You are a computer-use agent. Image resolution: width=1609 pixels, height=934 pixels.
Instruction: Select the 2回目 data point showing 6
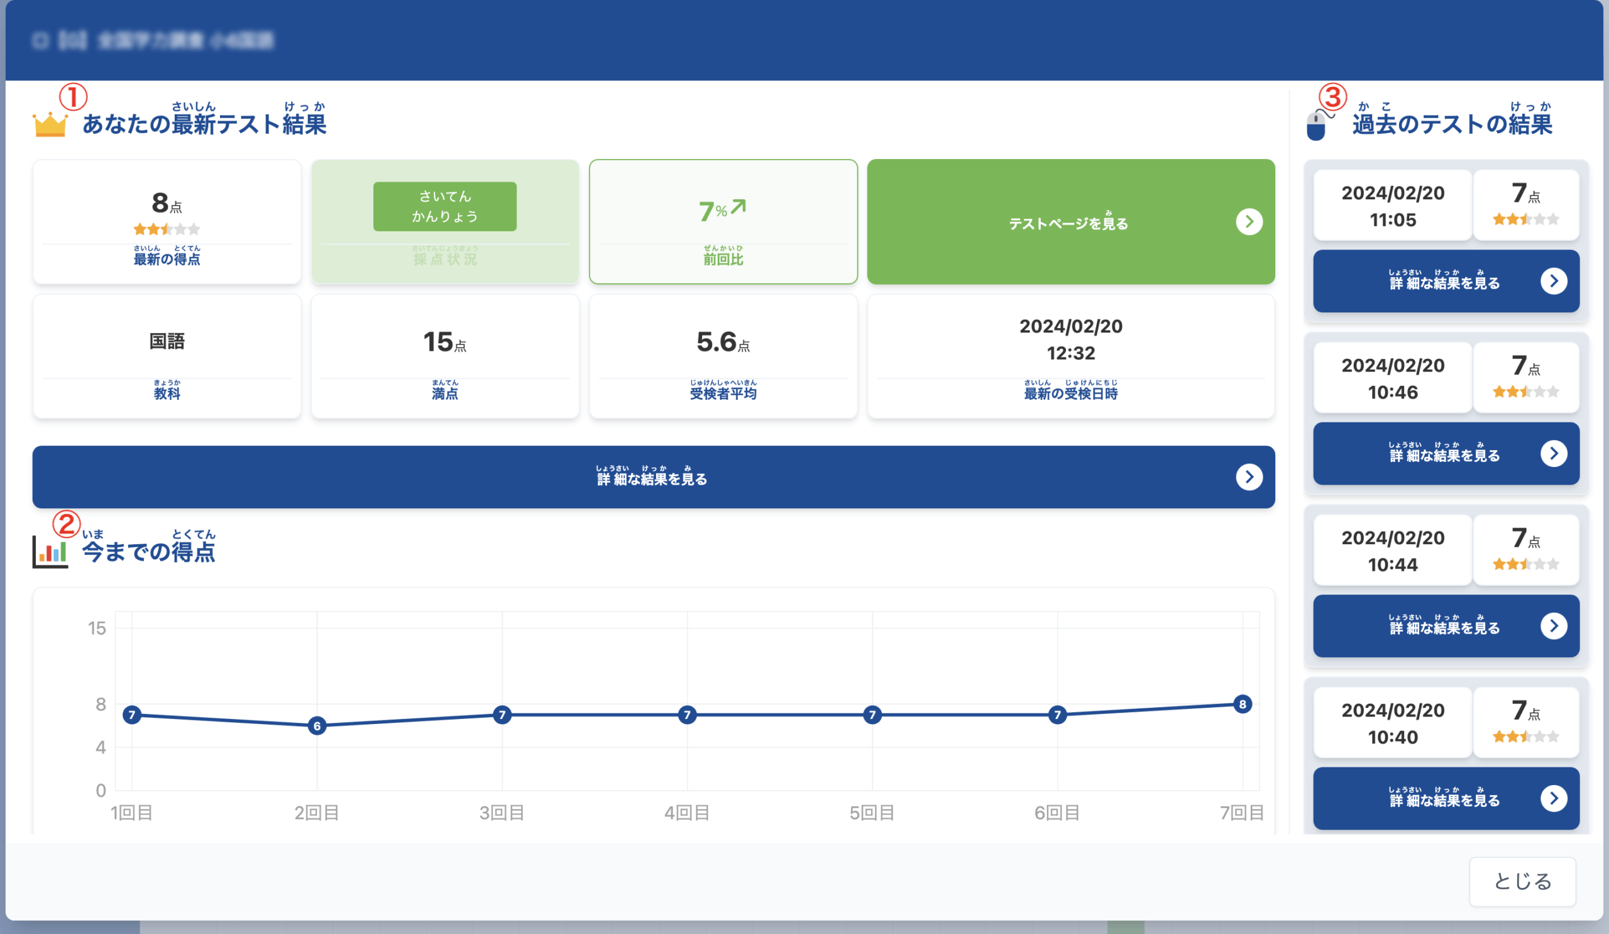[x=317, y=726]
